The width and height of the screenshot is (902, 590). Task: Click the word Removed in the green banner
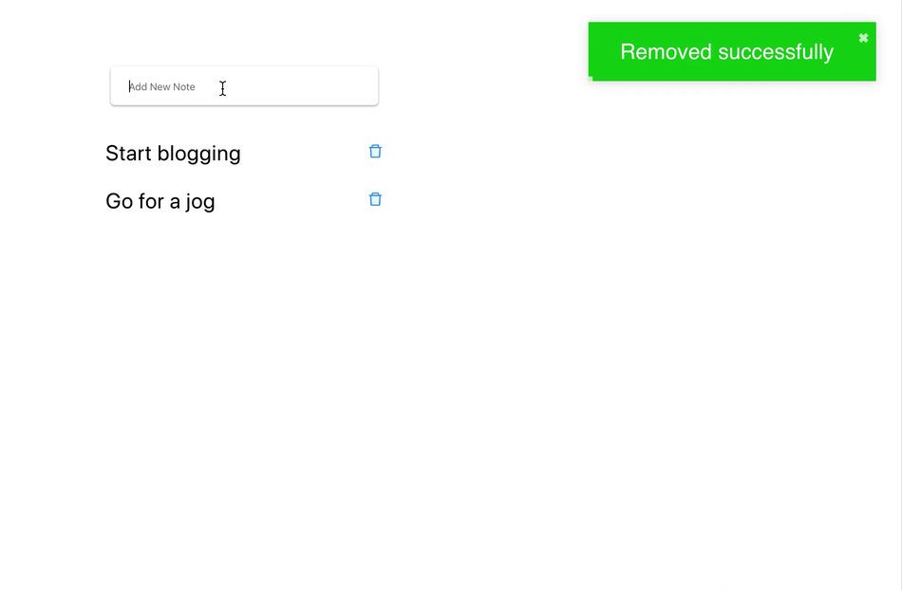coord(666,52)
